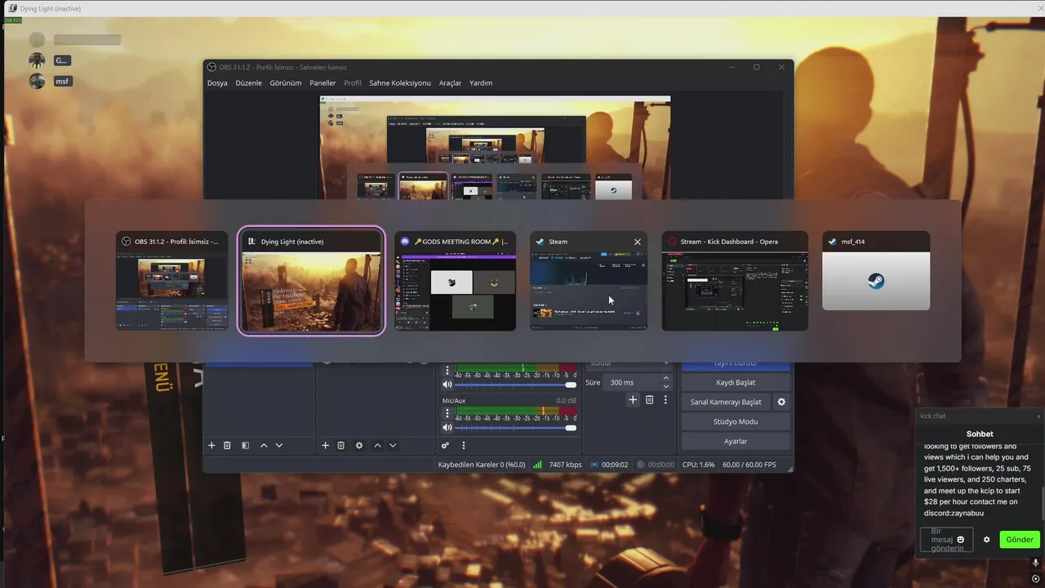1045x588 pixels.
Task: Click Kaydı Başlat to start recording
Action: (x=736, y=382)
